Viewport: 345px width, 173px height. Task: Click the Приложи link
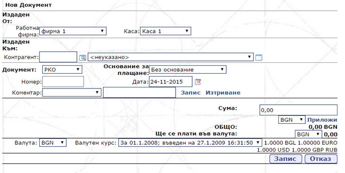point(322,120)
